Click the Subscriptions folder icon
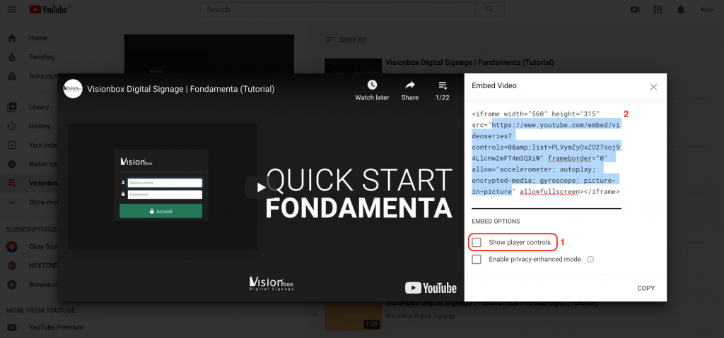Viewport: 724px width, 338px height. pos(12,76)
